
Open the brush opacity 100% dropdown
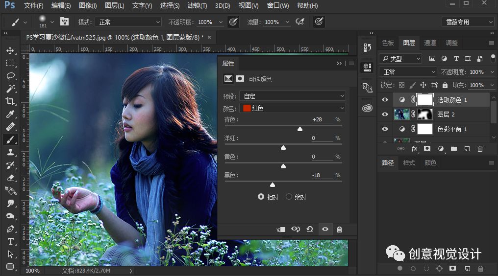[221, 22]
